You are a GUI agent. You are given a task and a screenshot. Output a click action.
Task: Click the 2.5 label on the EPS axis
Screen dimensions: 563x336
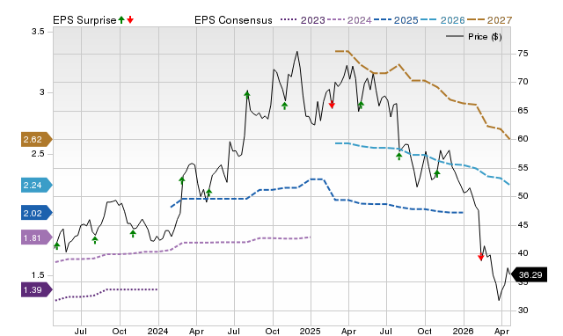click(38, 154)
